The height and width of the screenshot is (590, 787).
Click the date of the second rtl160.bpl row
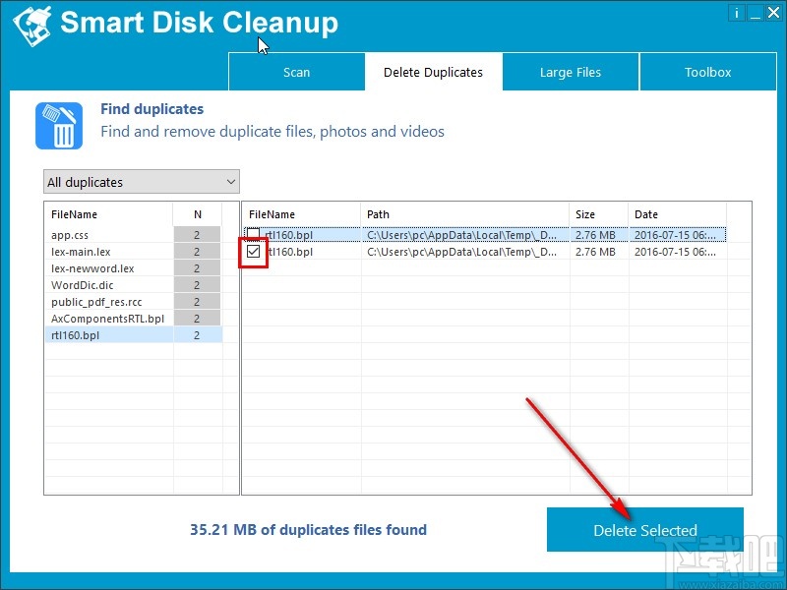[x=675, y=252]
